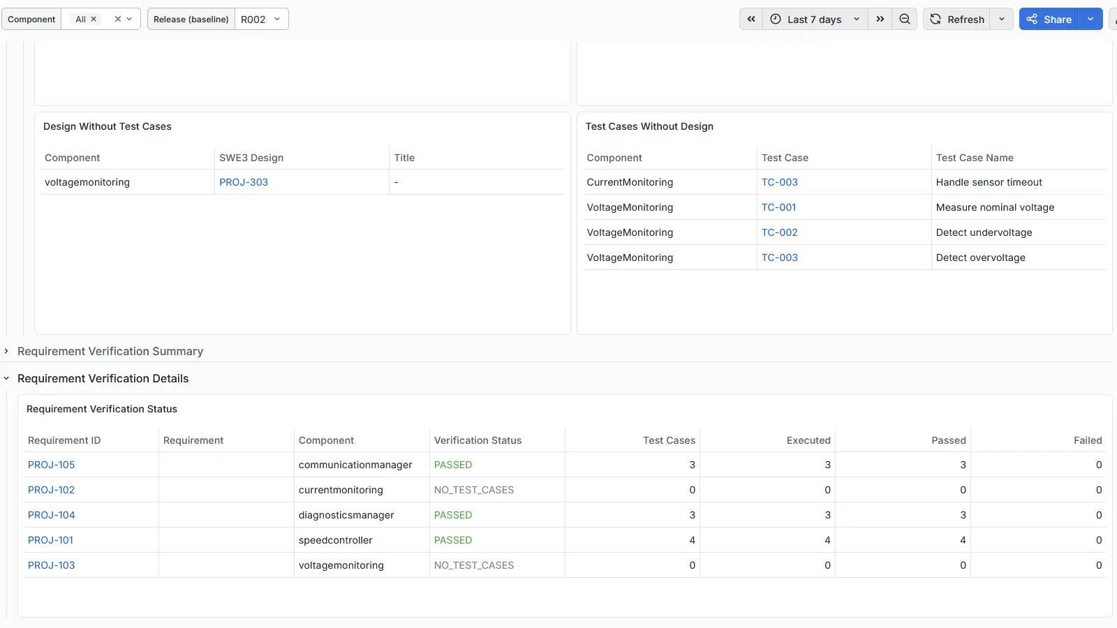
Task: Sort by Test Case Name column header
Action: click(975, 158)
